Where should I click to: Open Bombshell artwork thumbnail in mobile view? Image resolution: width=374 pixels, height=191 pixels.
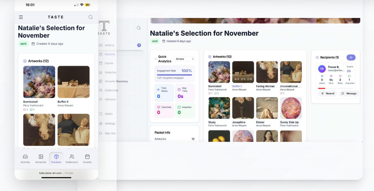(x=39, y=82)
